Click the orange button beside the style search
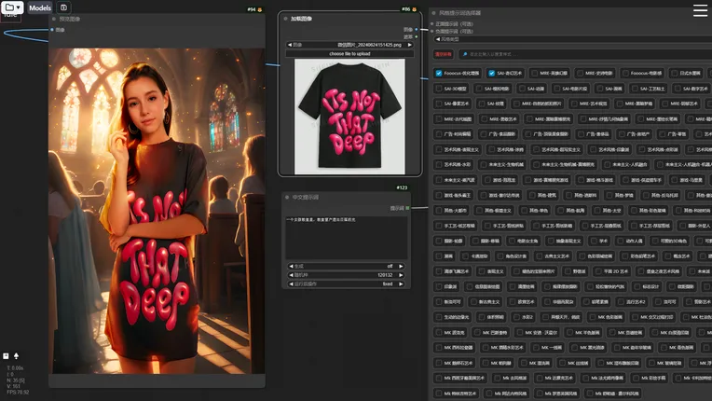 coord(443,54)
